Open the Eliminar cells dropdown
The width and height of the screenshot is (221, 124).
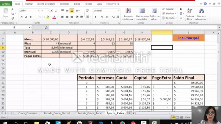point(169,13)
